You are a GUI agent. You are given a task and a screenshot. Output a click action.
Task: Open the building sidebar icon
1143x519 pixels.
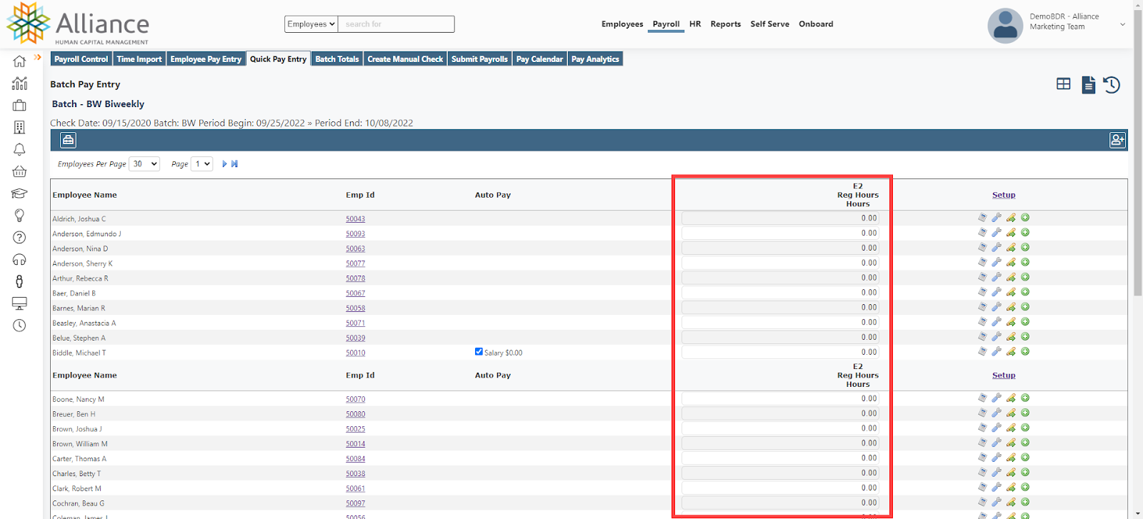19,127
